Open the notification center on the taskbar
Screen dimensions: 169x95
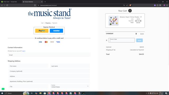[166, 93]
